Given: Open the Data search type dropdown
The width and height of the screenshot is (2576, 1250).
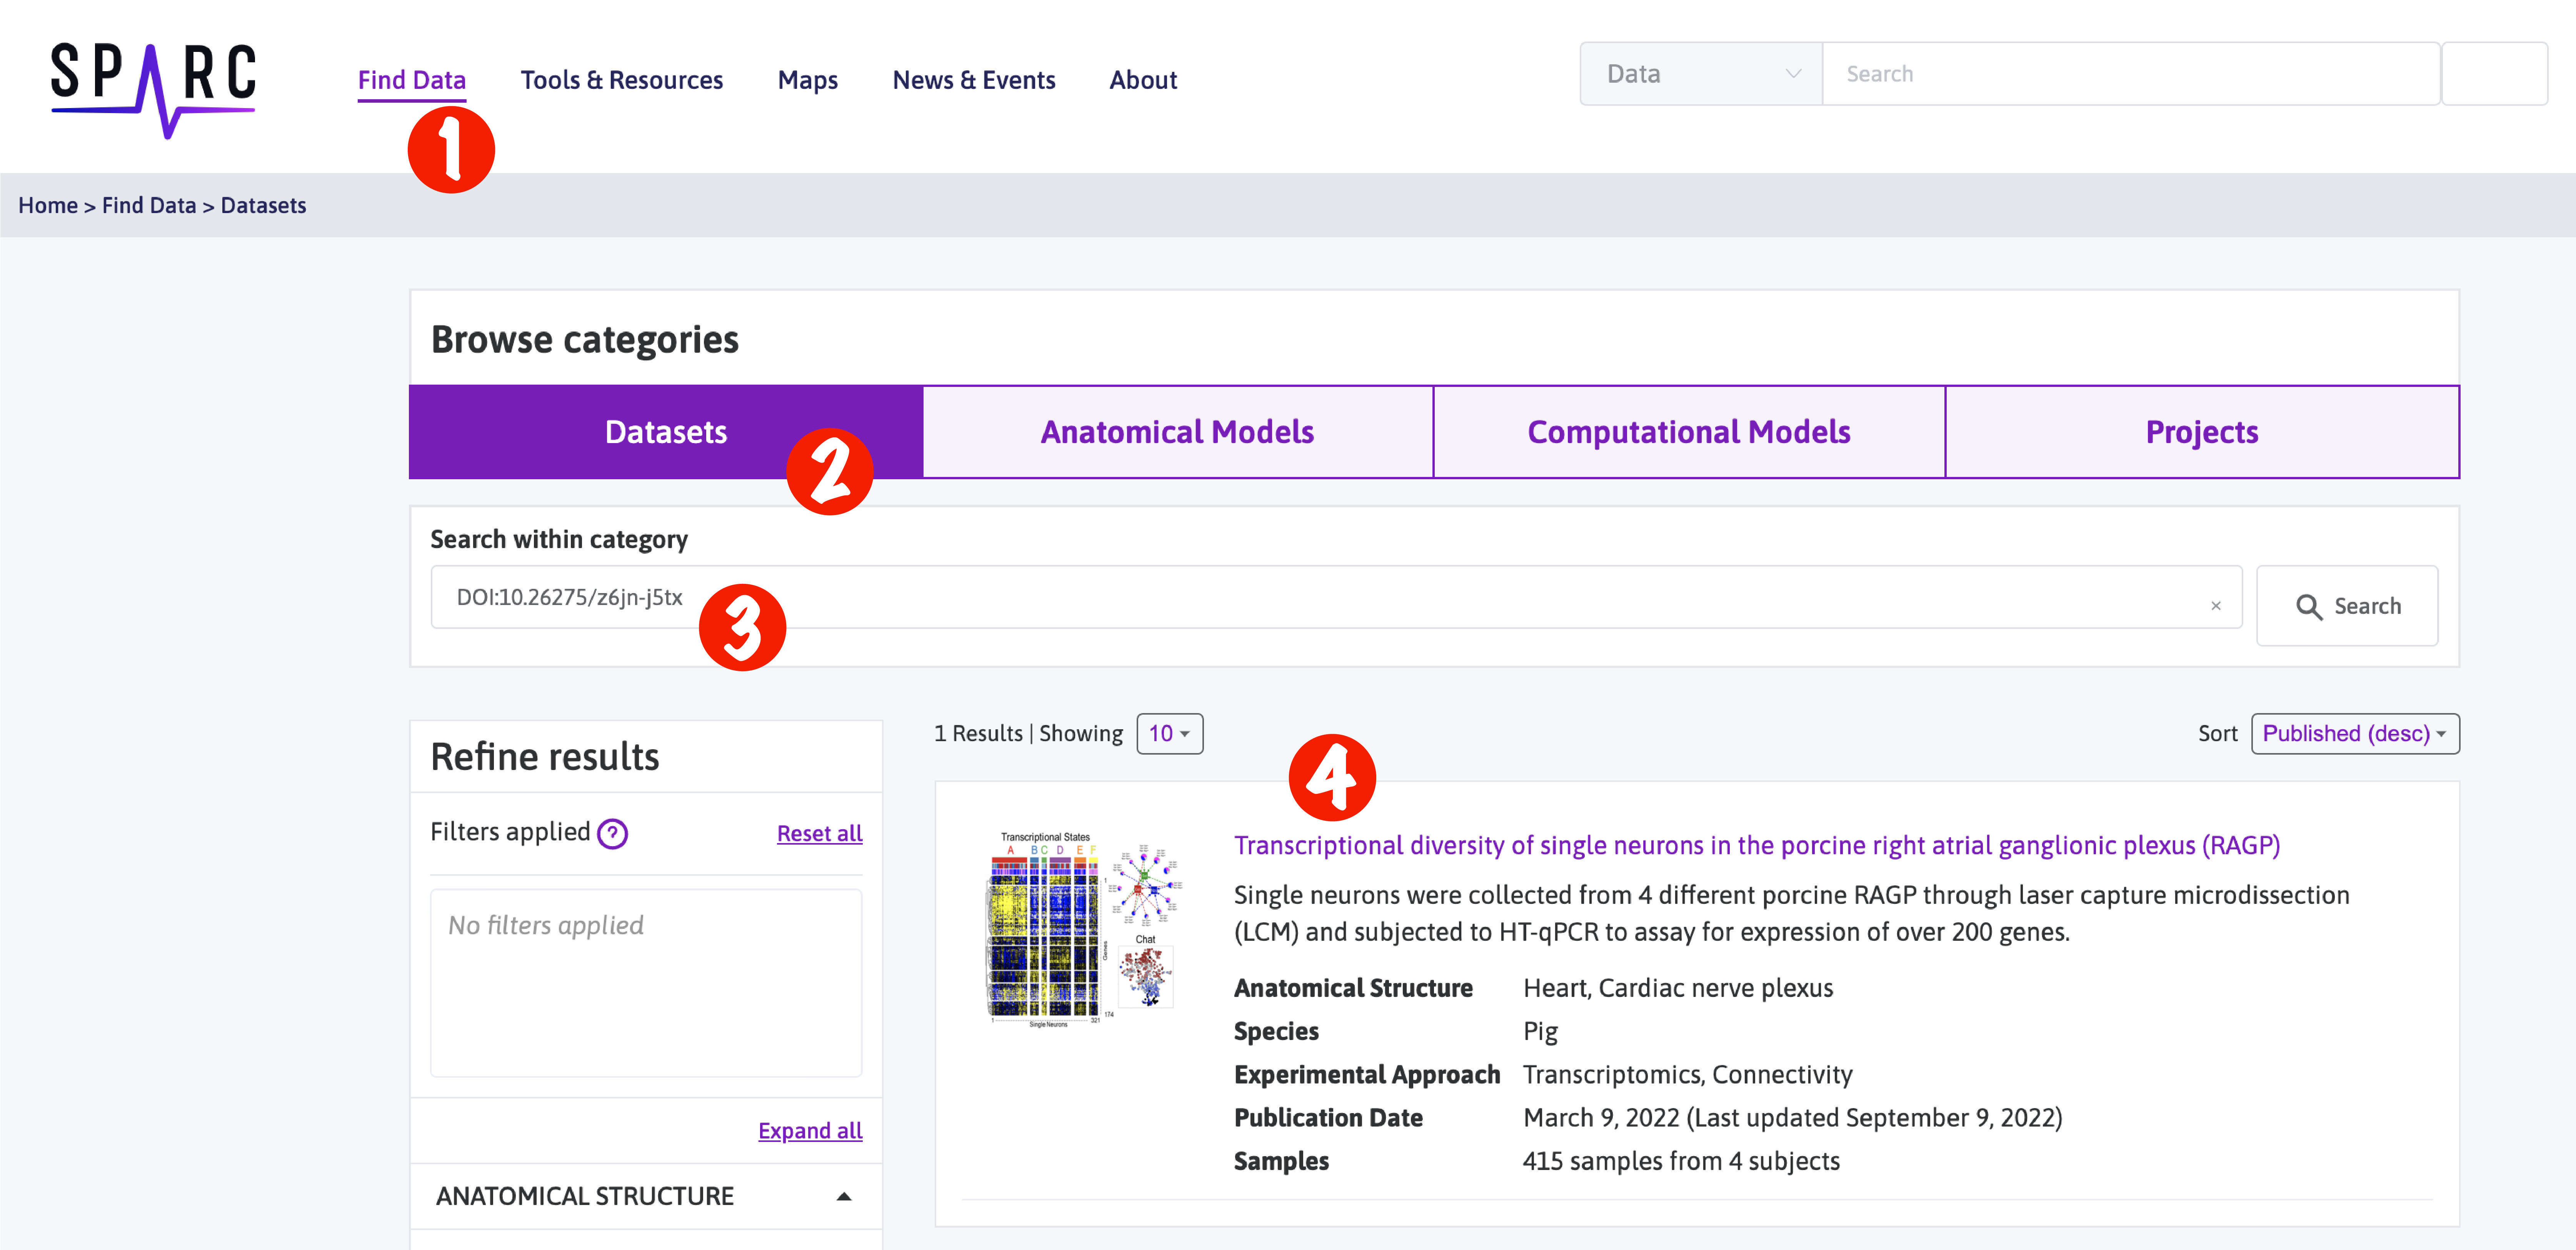Looking at the screenshot, I should tap(1700, 74).
